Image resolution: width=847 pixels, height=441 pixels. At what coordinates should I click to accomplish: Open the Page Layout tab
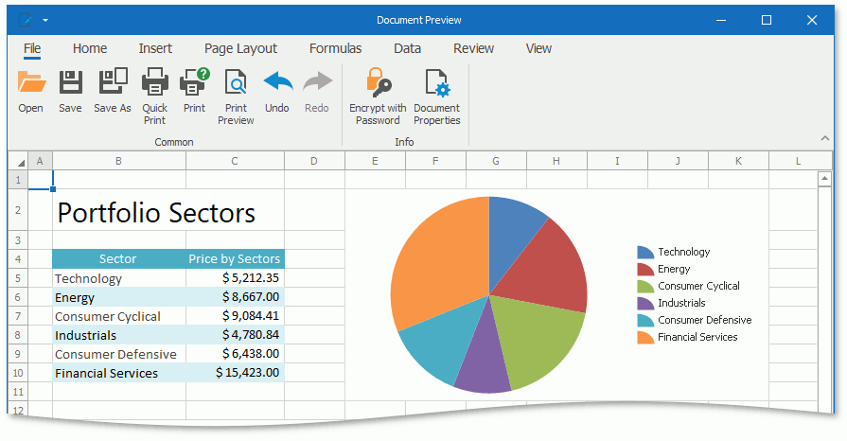(x=240, y=48)
